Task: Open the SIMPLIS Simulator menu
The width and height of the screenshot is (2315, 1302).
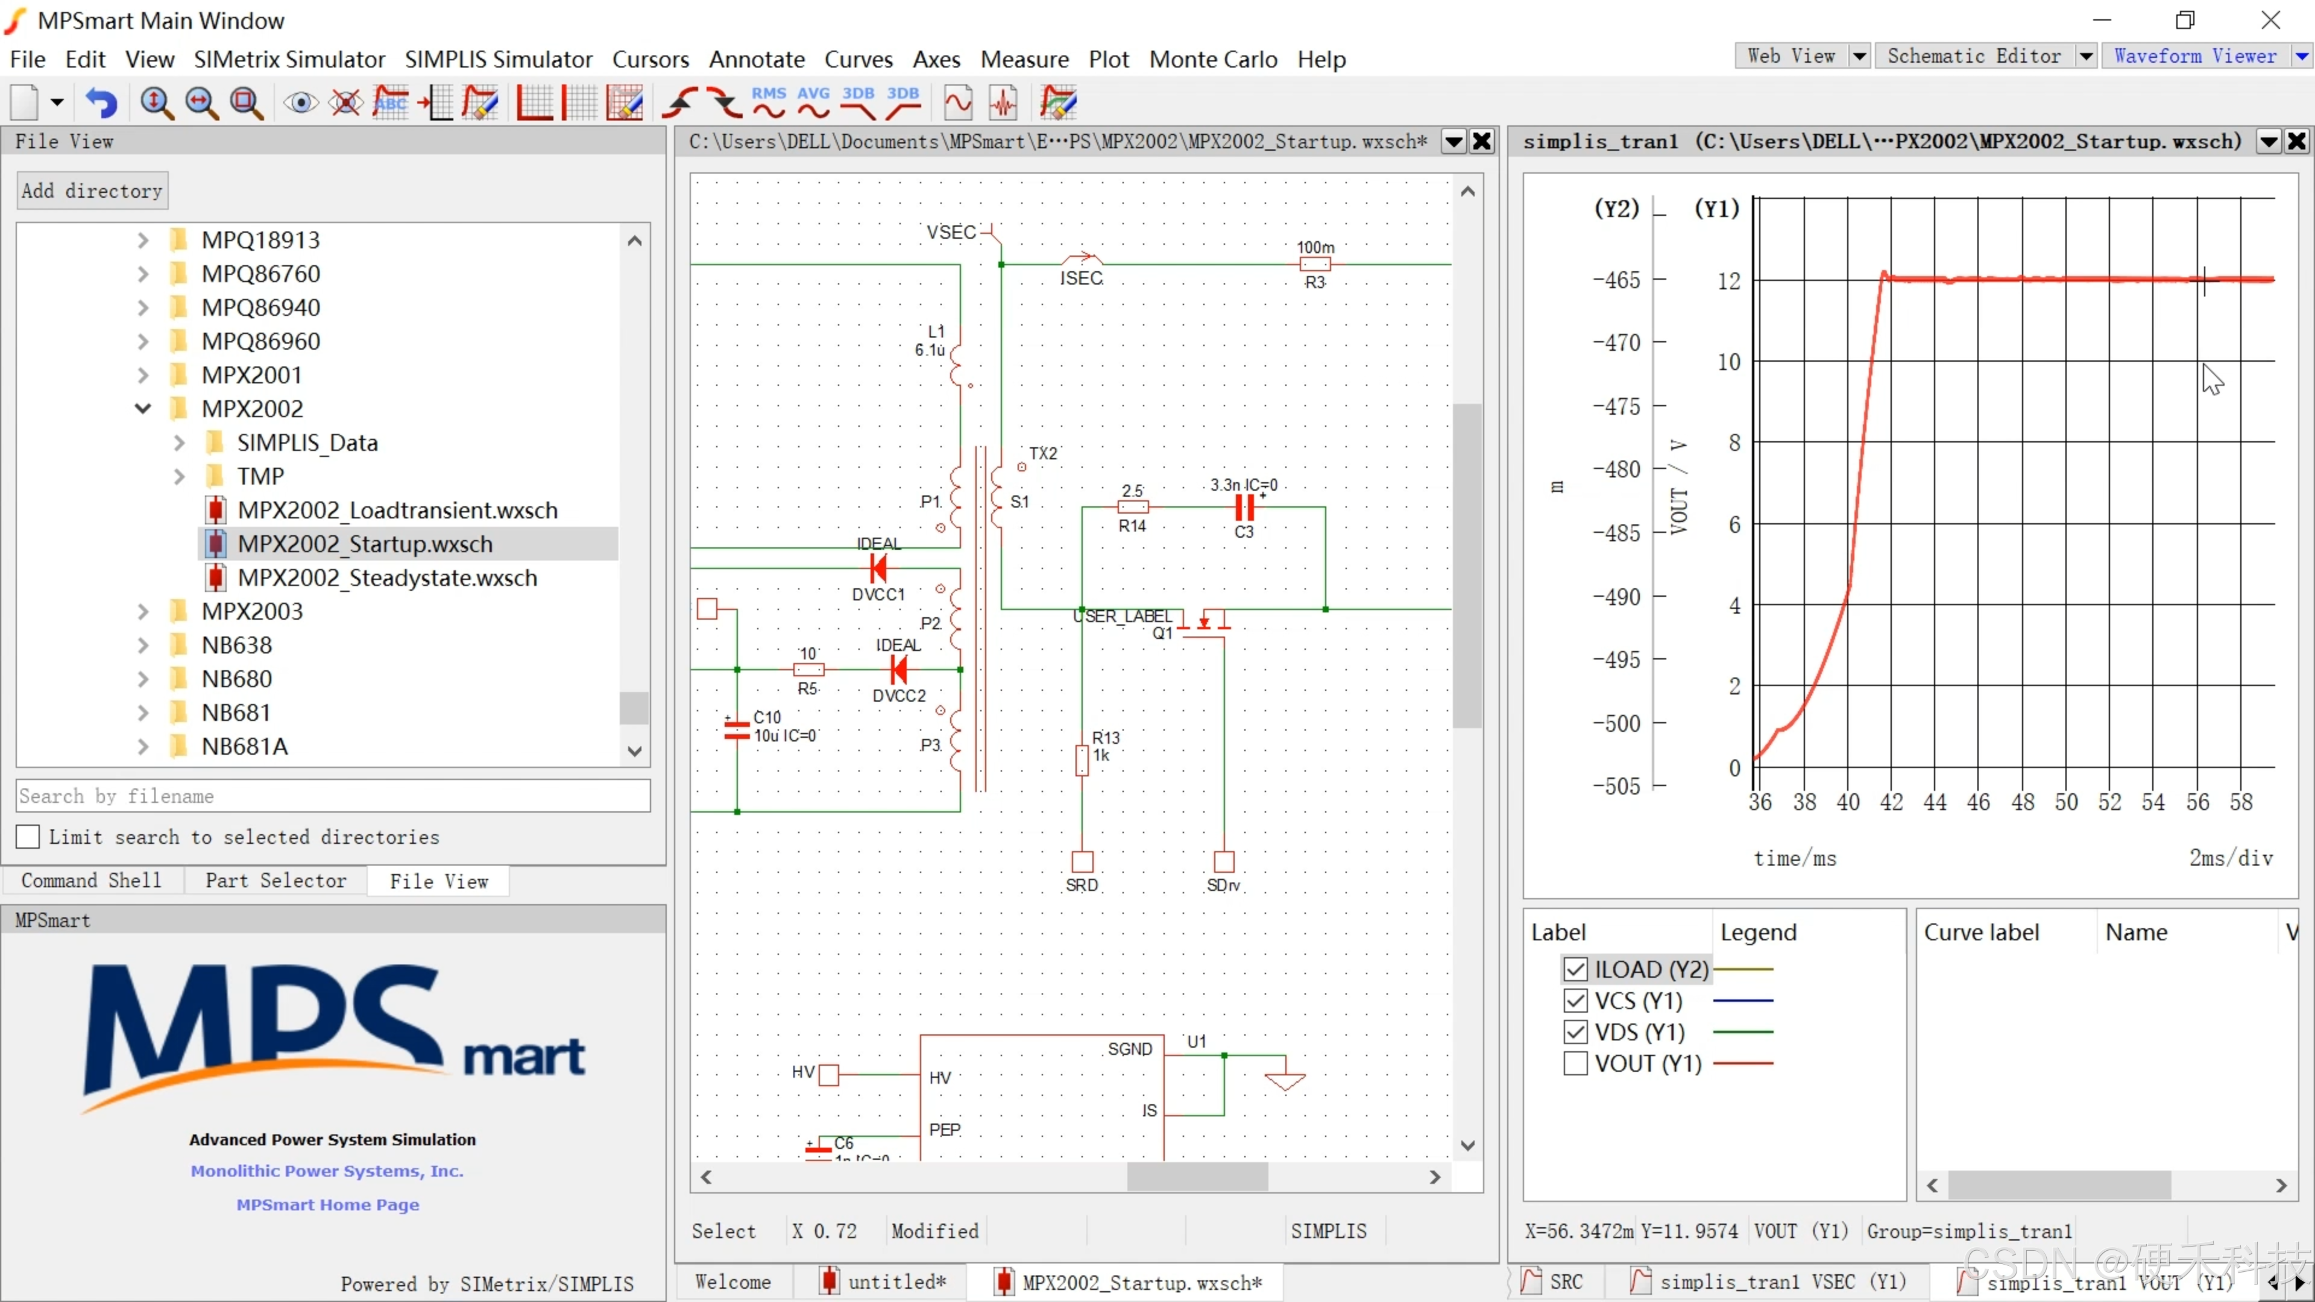Action: (x=498, y=59)
